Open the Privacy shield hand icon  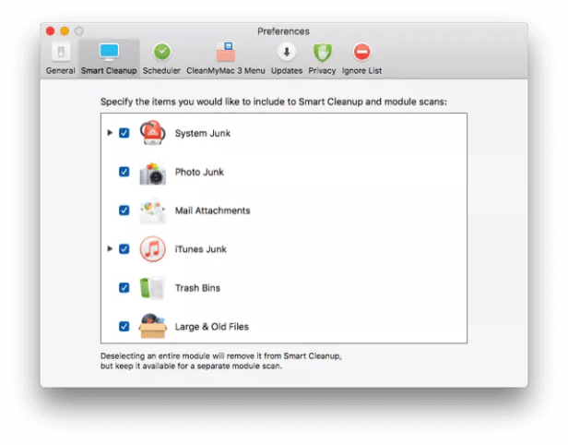coord(322,53)
